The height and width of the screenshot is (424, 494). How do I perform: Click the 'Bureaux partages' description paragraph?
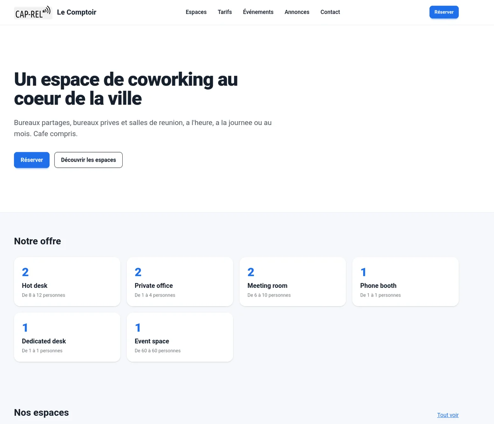143,128
